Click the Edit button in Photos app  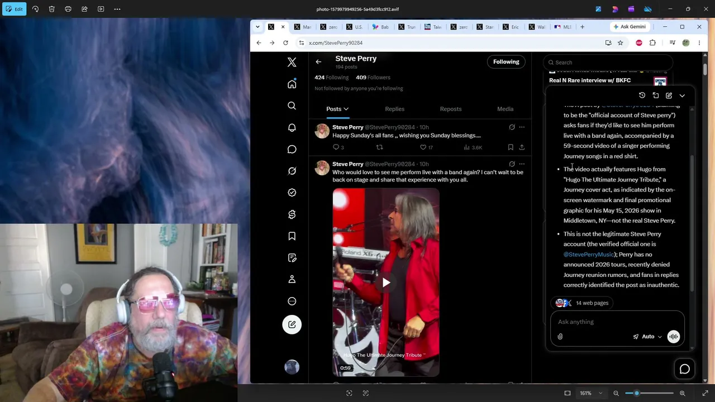tap(15, 9)
